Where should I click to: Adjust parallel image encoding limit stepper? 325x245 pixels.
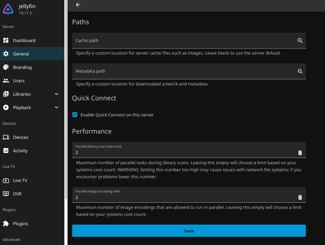pyautogui.click(x=300, y=197)
